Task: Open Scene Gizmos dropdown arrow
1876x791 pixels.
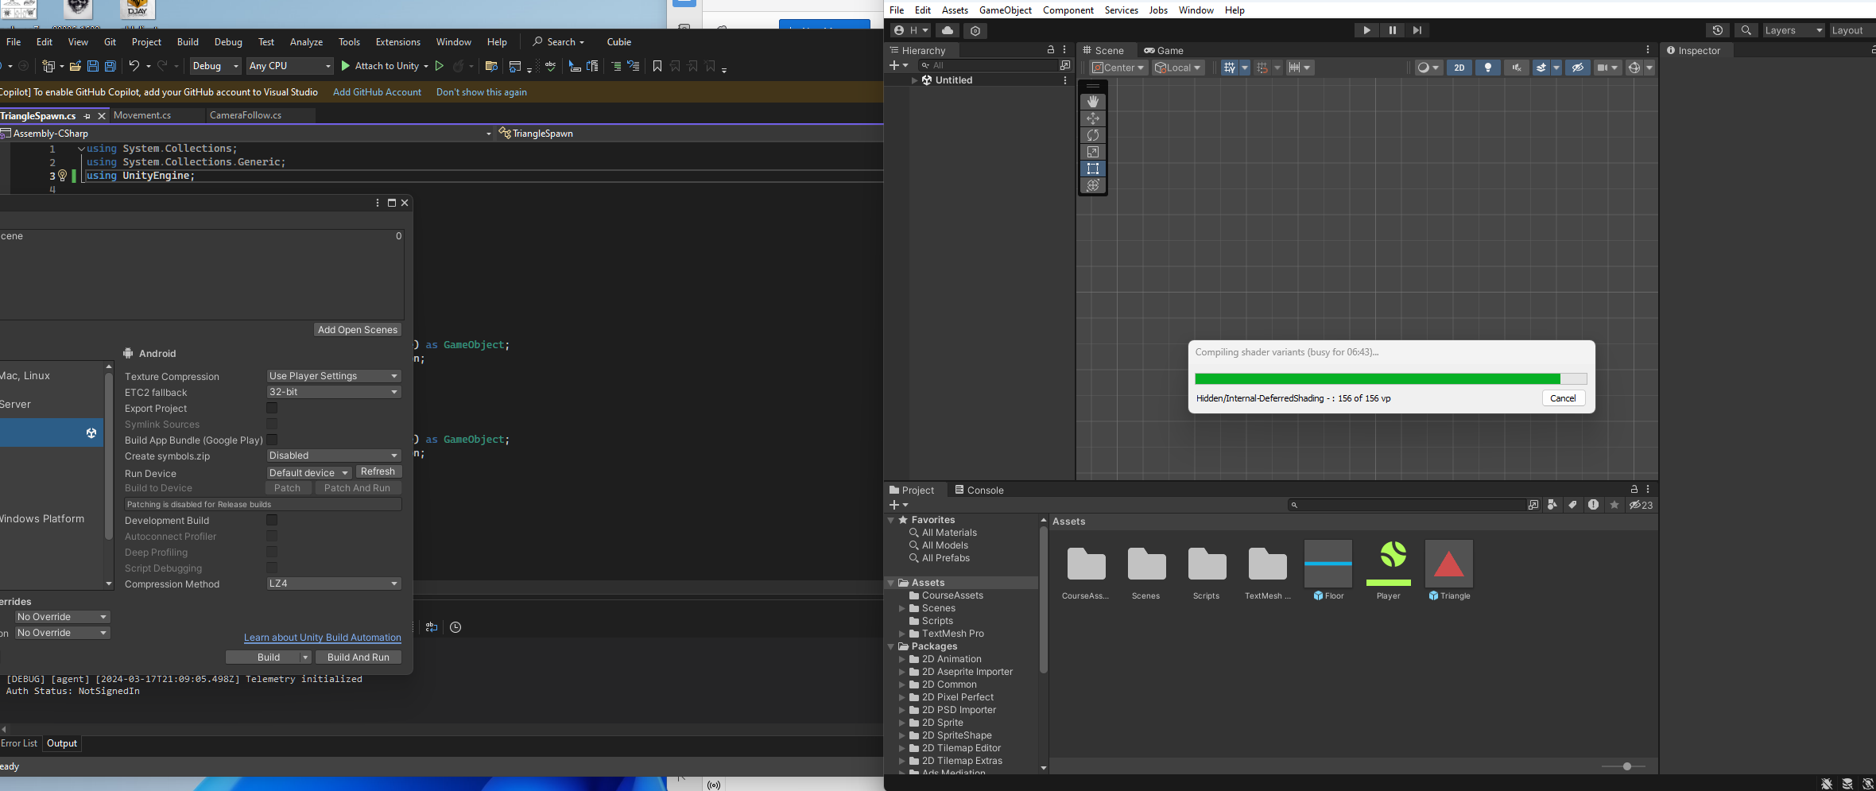Action: point(1649,68)
